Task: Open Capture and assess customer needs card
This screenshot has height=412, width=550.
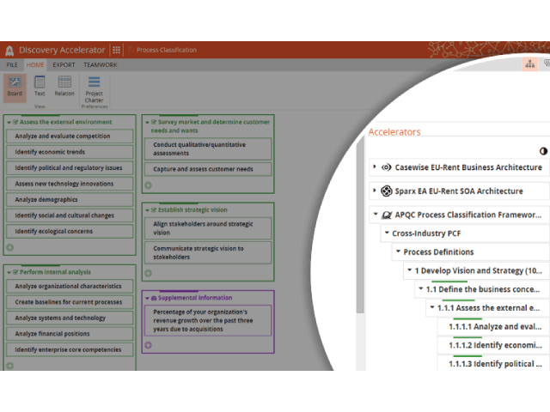Action: click(x=208, y=169)
